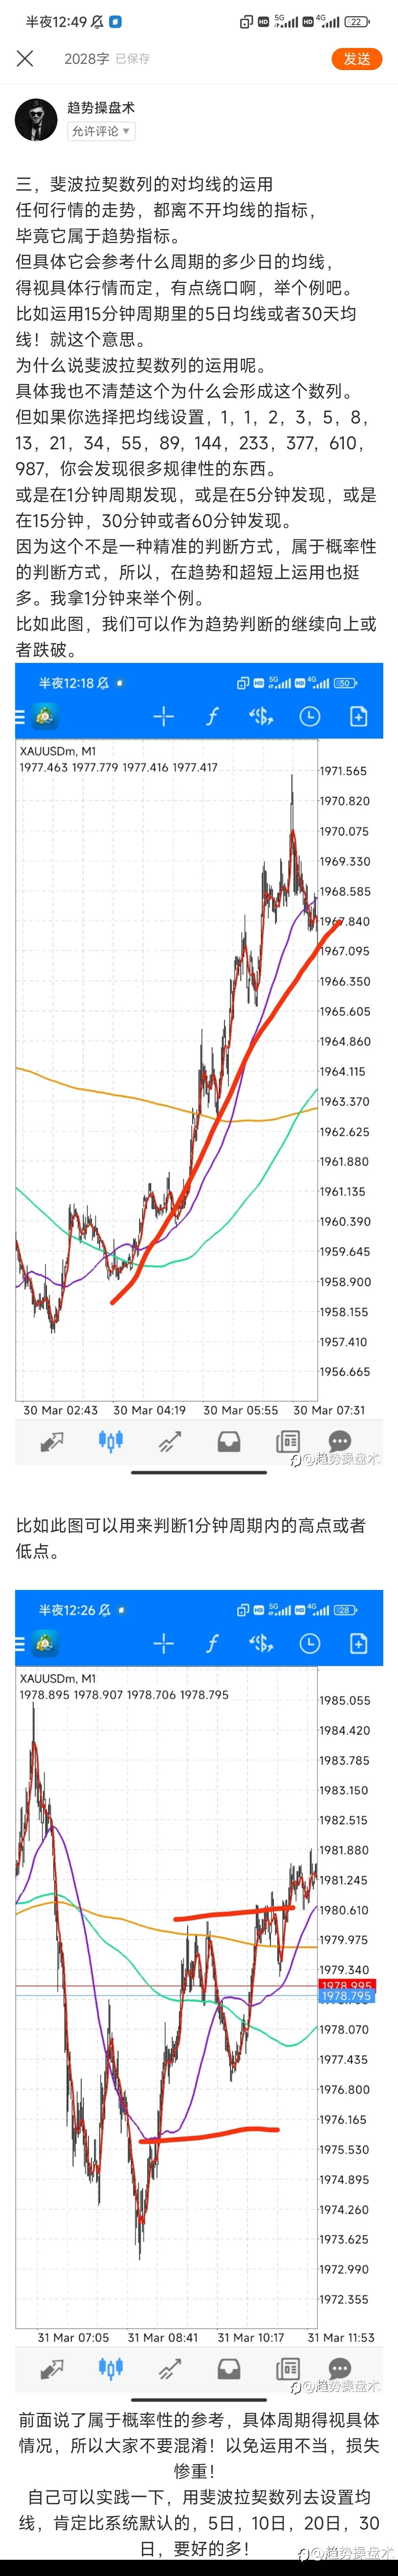Open the 允许评论 dropdown
The height and width of the screenshot is (2576, 398).
(x=101, y=131)
